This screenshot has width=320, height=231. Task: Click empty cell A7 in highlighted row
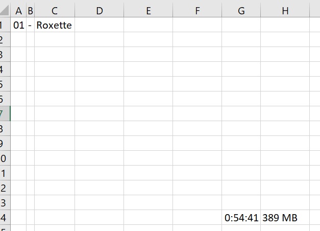[18, 113]
